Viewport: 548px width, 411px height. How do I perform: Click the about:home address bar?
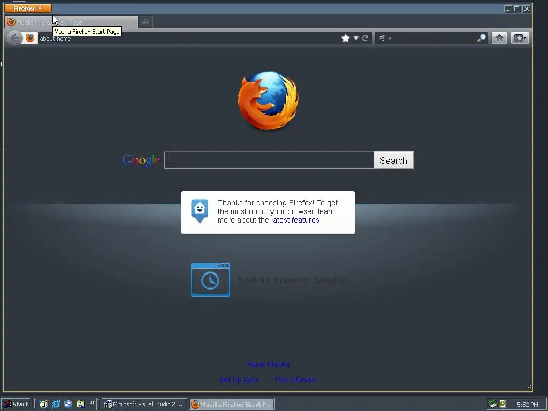pos(189,39)
